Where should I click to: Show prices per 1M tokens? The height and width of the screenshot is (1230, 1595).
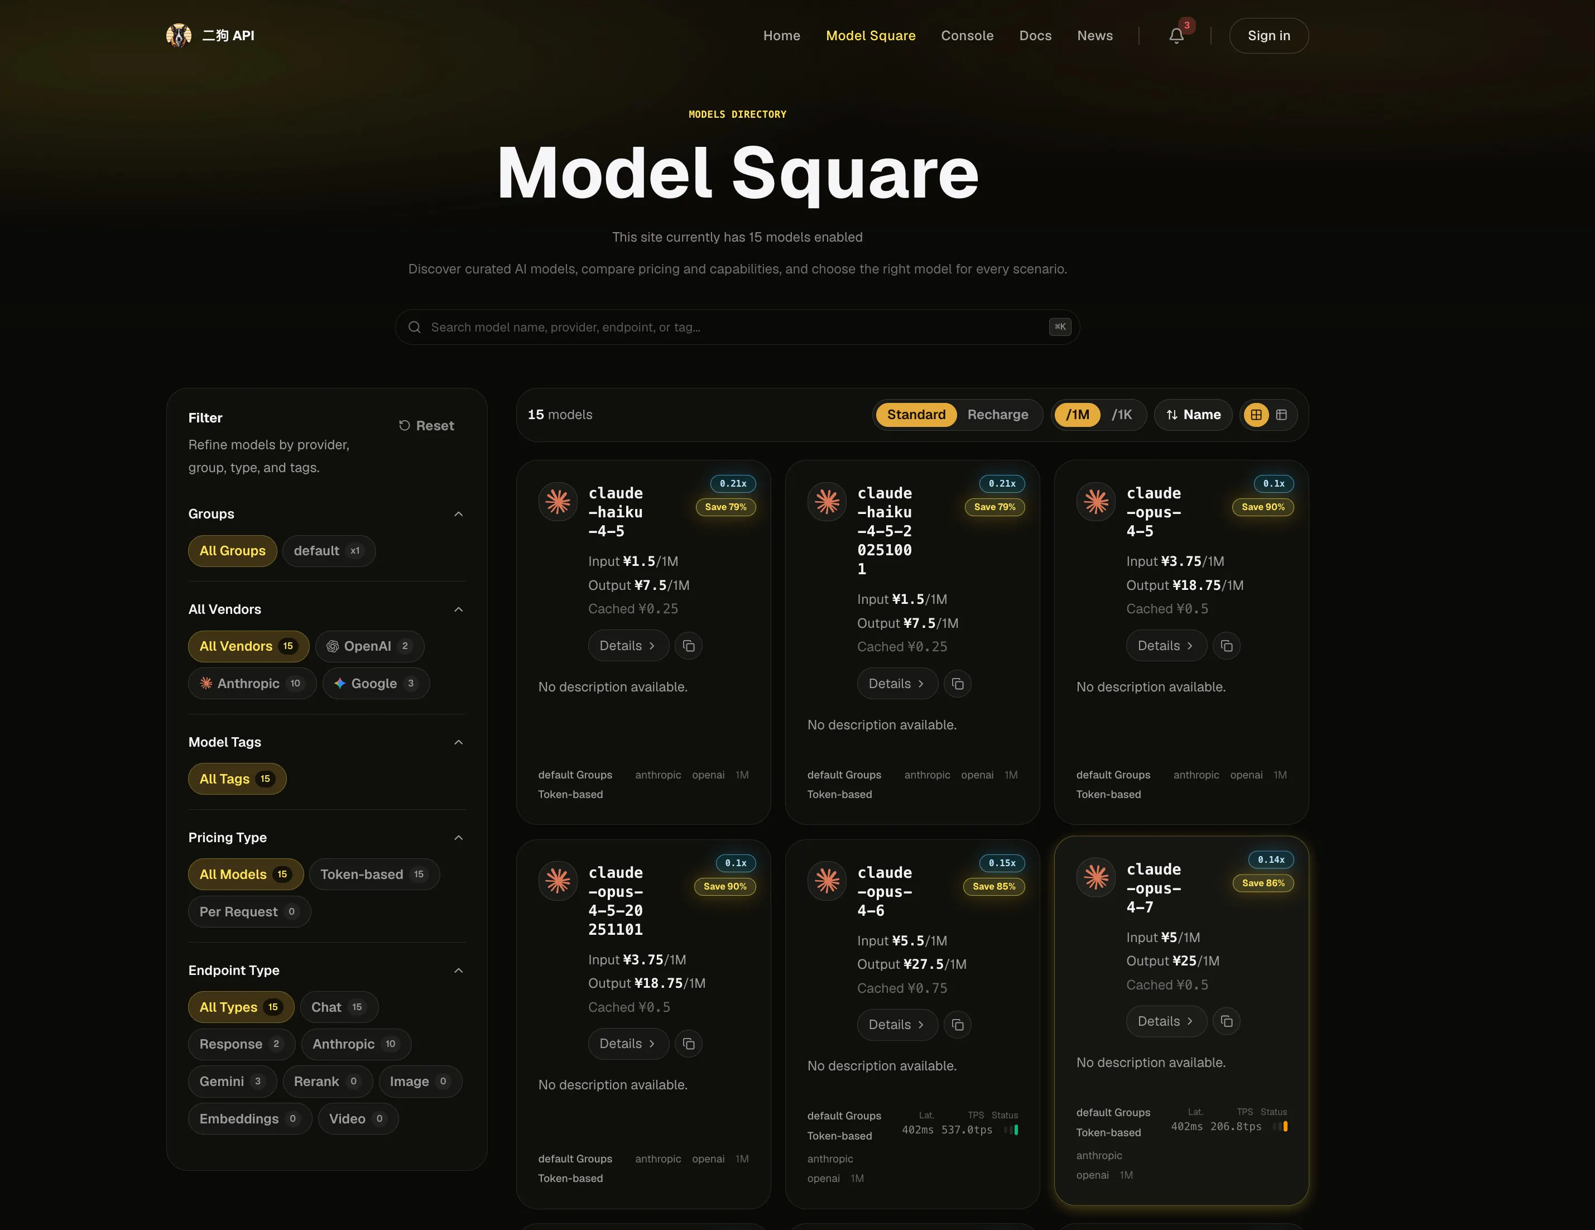pos(1077,415)
